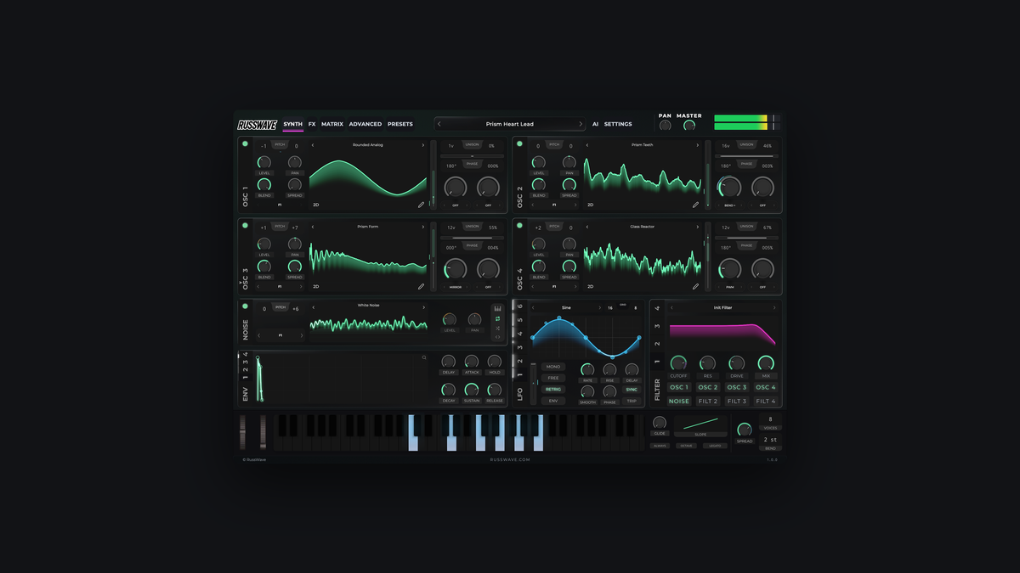
Task: Toggle the OSC 2 power button
Action: [519, 144]
